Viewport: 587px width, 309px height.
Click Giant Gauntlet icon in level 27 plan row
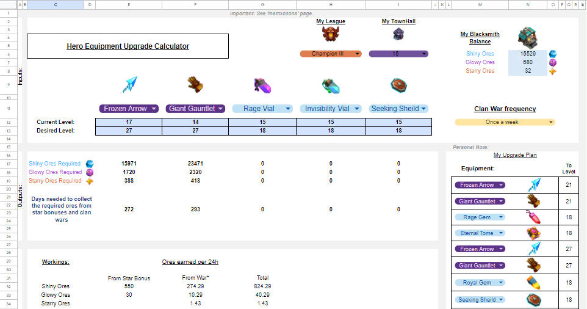tap(534, 265)
